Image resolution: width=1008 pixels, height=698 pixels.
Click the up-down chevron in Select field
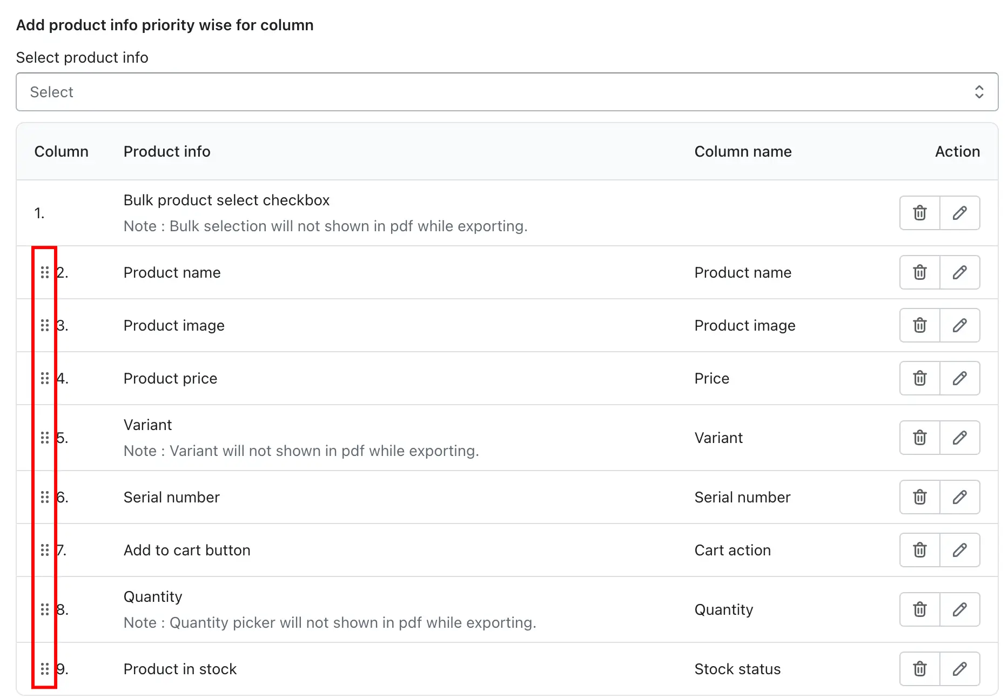pos(979,92)
